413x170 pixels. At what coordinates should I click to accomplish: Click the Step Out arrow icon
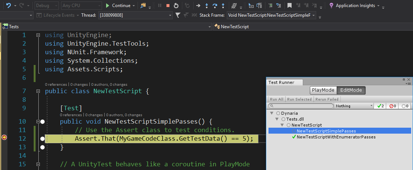pyautogui.click(x=223, y=6)
